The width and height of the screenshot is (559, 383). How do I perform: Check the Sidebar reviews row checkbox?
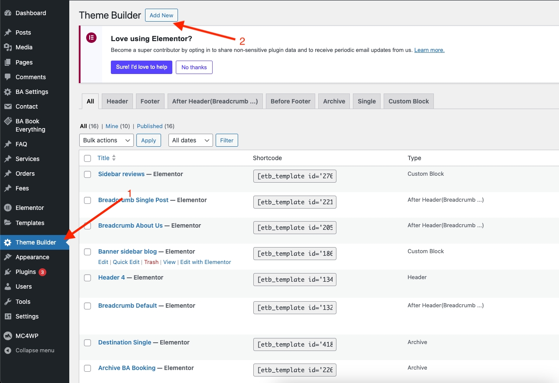click(x=87, y=174)
